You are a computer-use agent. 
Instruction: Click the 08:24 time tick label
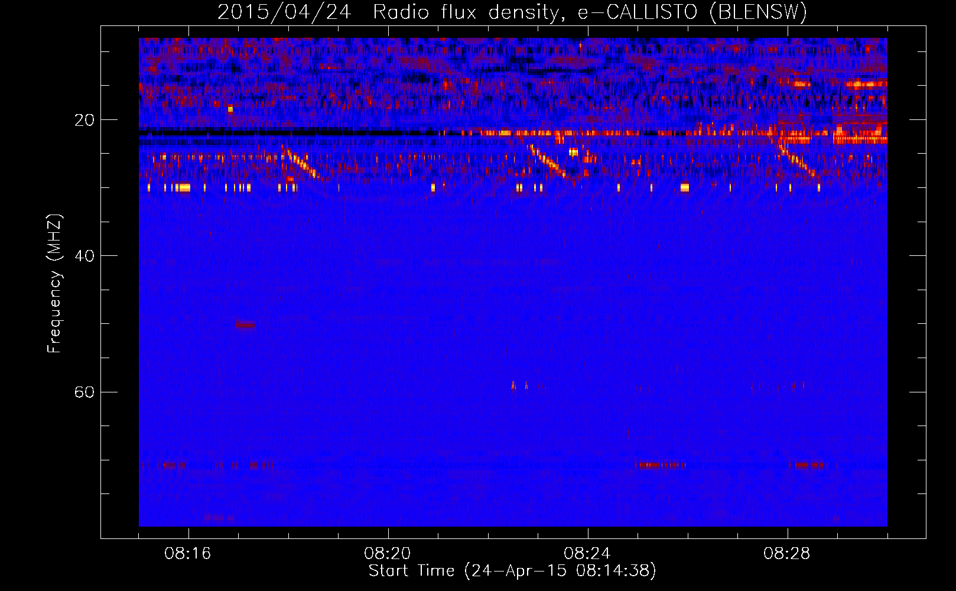[587, 554]
